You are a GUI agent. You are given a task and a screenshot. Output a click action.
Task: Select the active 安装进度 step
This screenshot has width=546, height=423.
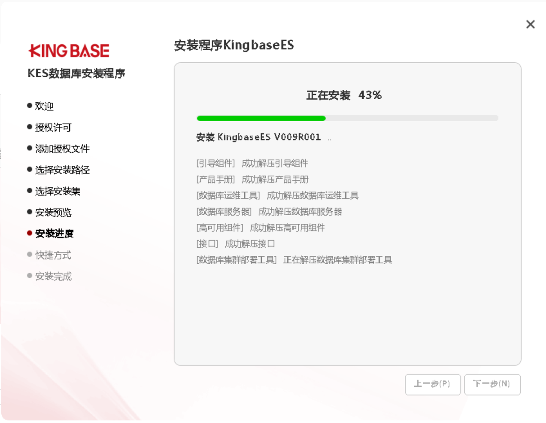click(54, 234)
